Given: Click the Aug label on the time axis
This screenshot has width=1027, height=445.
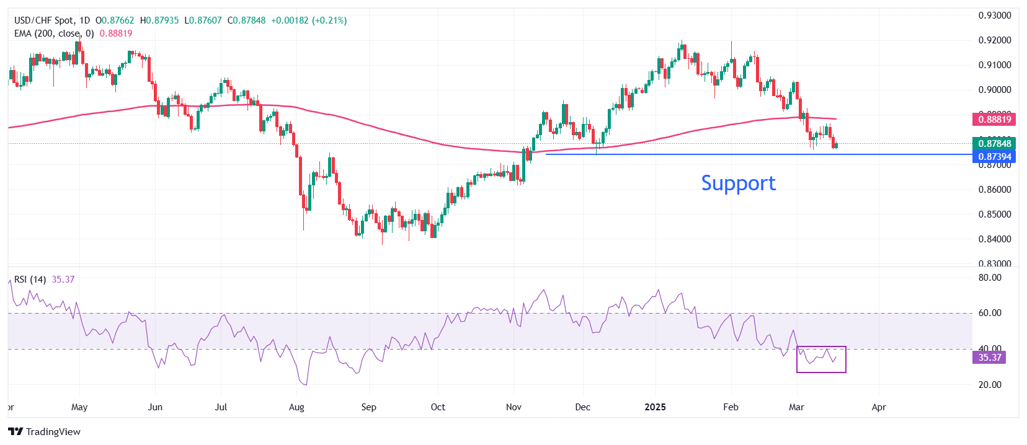Looking at the screenshot, I should coord(296,407).
